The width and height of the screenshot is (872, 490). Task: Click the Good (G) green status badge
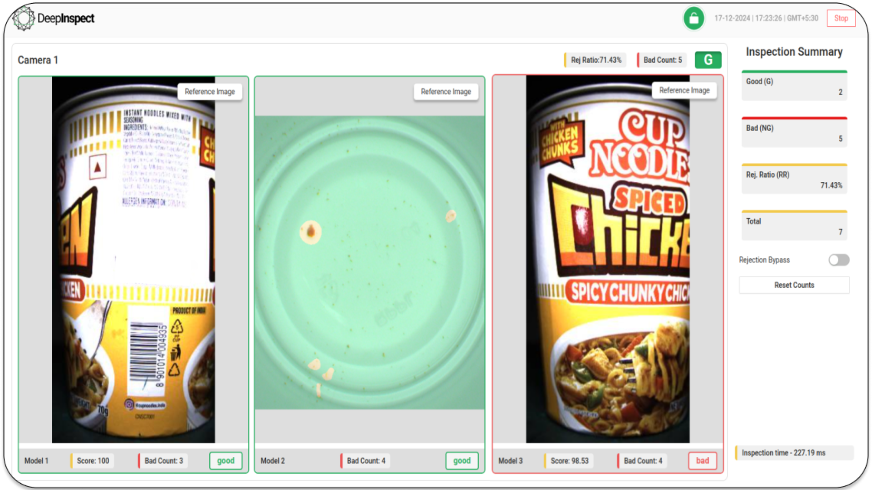click(708, 60)
